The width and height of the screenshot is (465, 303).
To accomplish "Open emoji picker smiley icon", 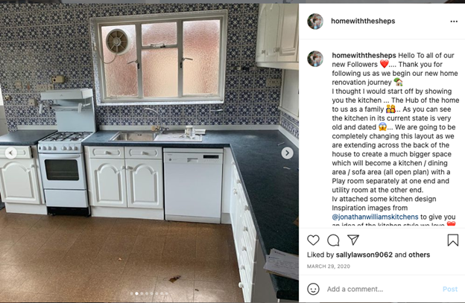I will (313, 289).
